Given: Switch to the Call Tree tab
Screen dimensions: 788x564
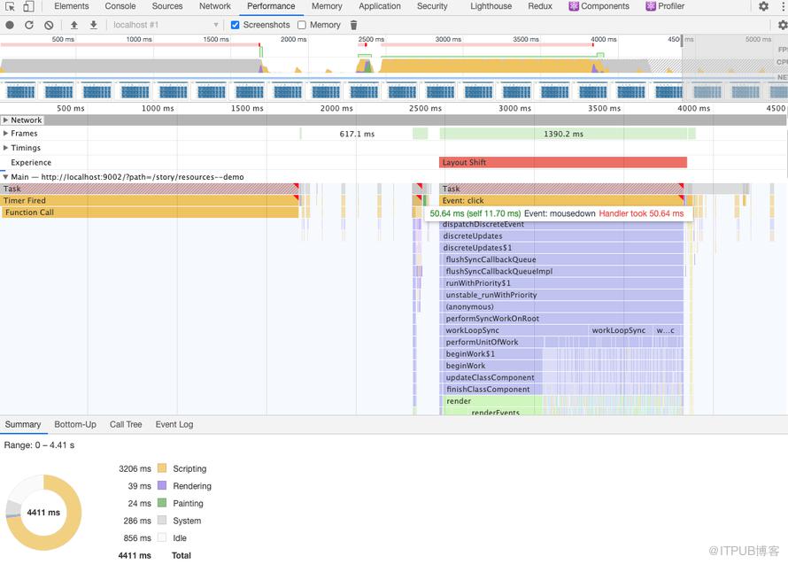Looking at the screenshot, I should [126, 424].
